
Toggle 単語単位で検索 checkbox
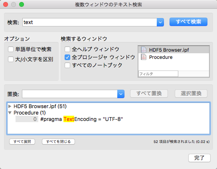click(x=11, y=49)
